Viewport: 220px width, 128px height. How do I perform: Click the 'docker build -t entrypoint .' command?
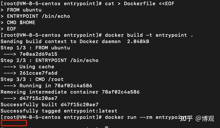[x=149, y=35]
